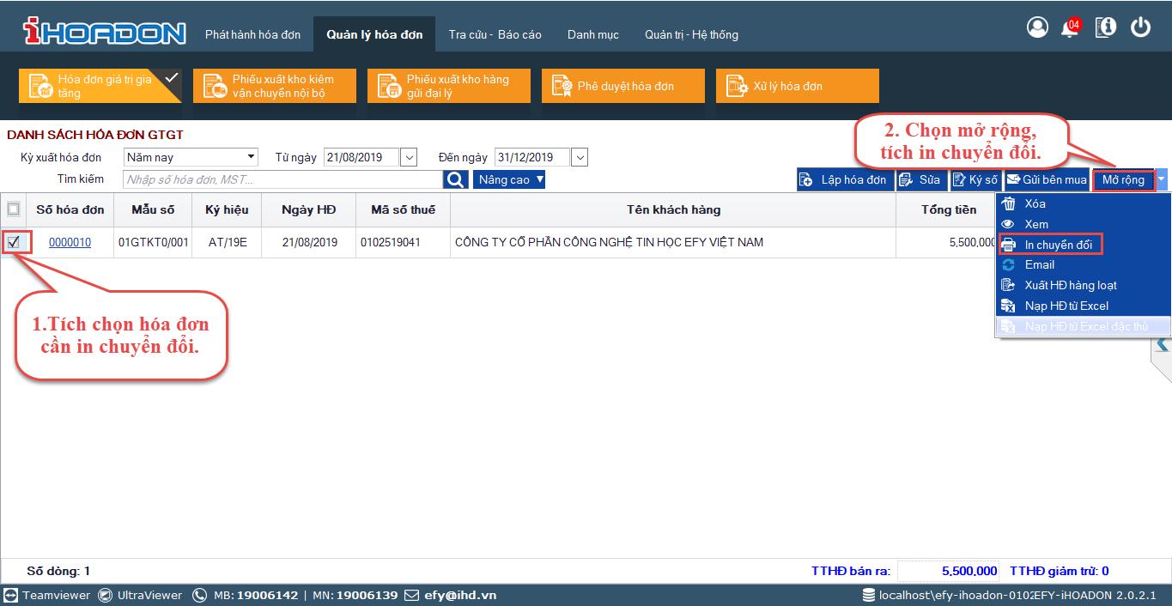Click the notification bell icon
The width and height of the screenshot is (1172, 606).
point(1070,28)
